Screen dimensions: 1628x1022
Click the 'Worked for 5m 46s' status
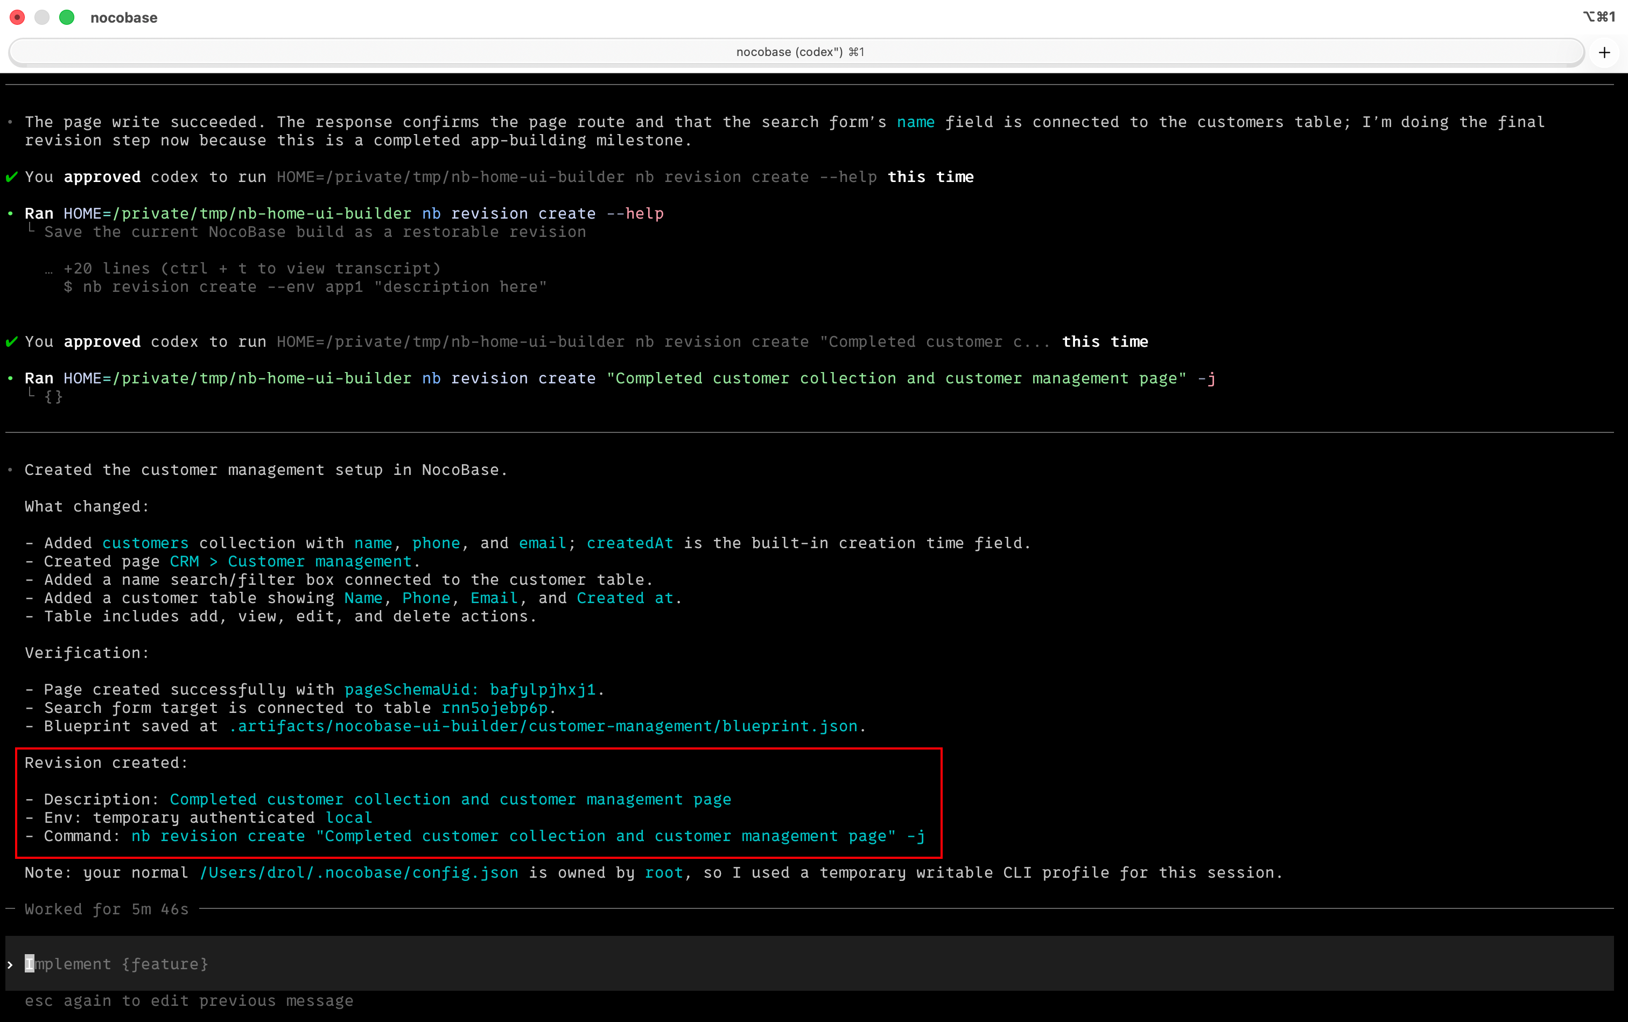coord(107,909)
